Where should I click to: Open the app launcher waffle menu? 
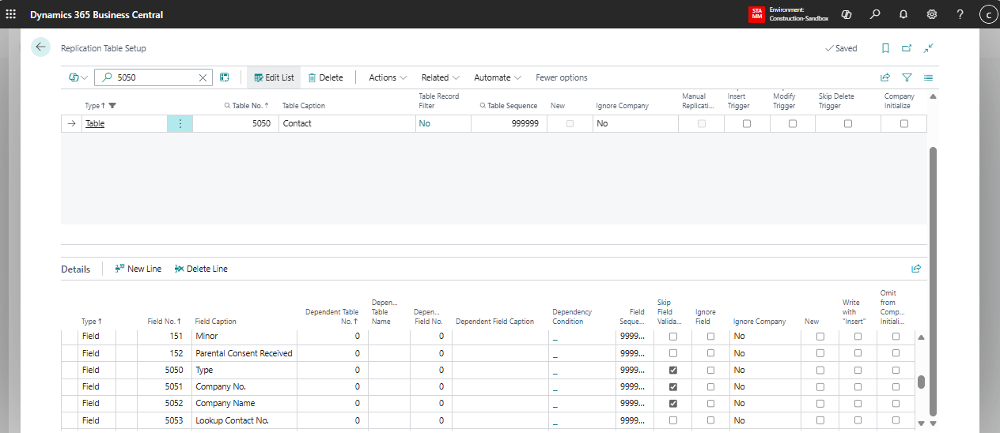10,14
